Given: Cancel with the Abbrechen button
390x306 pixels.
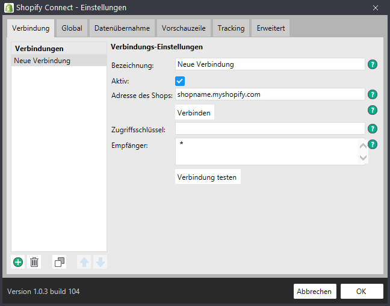Looking at the screenshot, I should 315,292.
